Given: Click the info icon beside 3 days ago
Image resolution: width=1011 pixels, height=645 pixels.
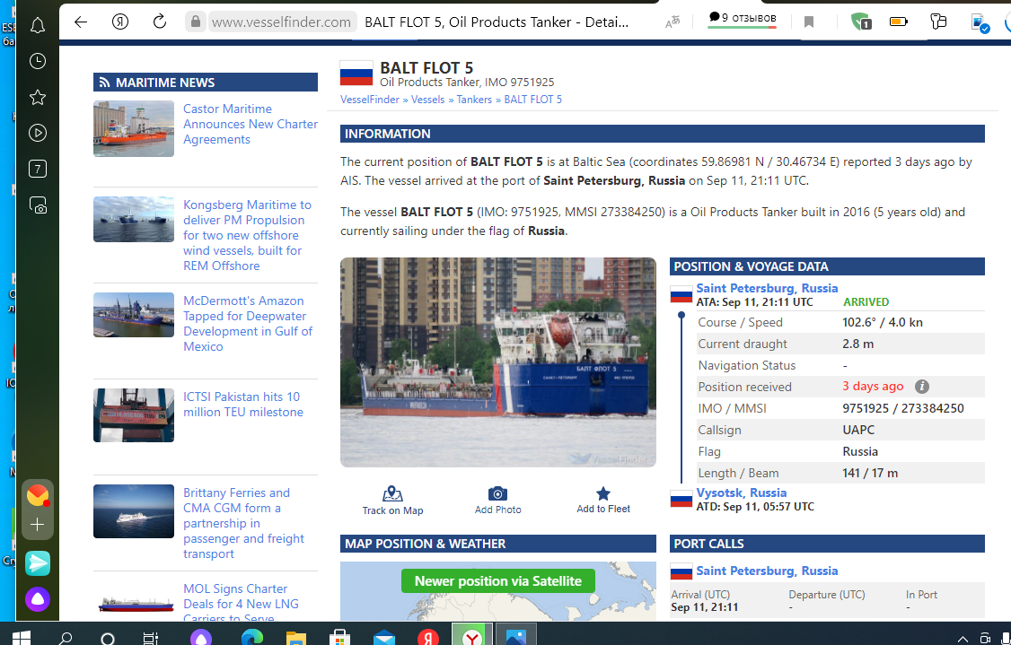Looking at the screenshot, I should [x=922, y=387].
